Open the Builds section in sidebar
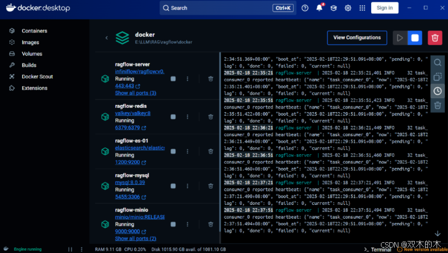Viewport: 448px width, 253px height. point(29,65)
